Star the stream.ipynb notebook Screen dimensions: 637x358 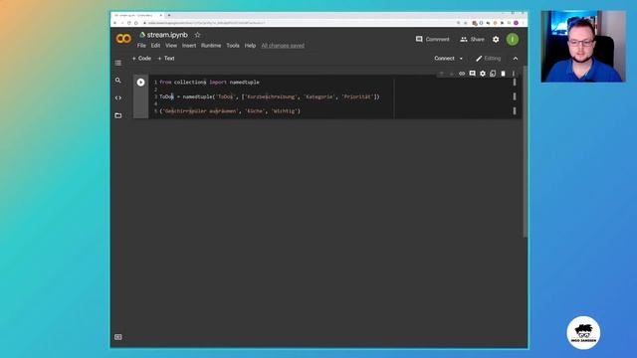click(x=197, y=35)
